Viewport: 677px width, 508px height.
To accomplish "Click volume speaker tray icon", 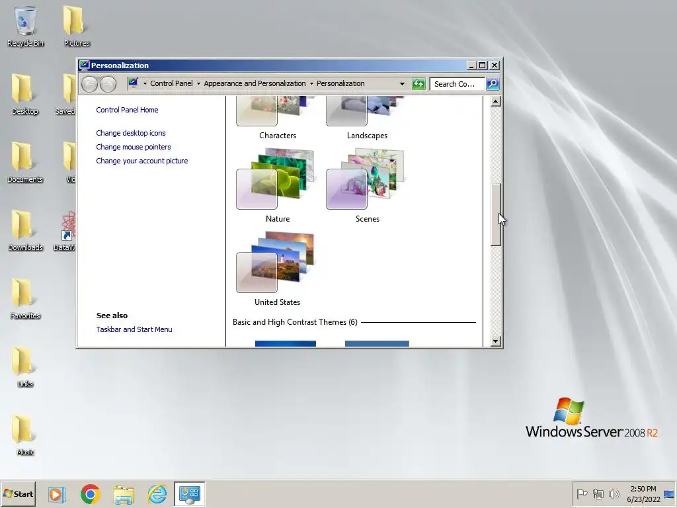I will (614, 493).
